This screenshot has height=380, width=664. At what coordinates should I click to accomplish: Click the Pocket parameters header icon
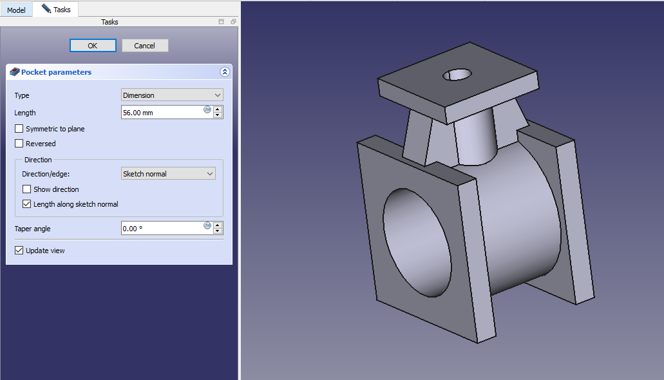coord(15,72)
